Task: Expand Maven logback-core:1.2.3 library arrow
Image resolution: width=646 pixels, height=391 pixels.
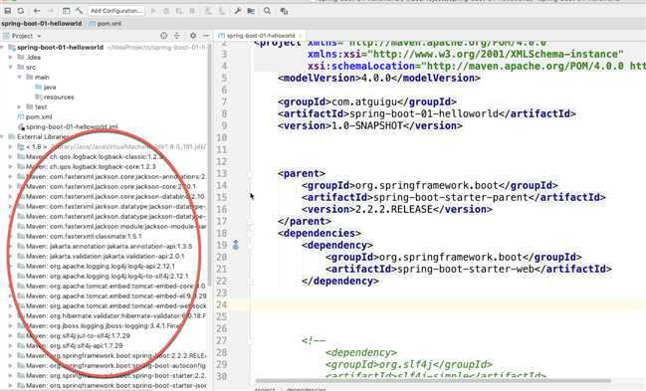Action: pyautogui.click(x=11, y=166)
